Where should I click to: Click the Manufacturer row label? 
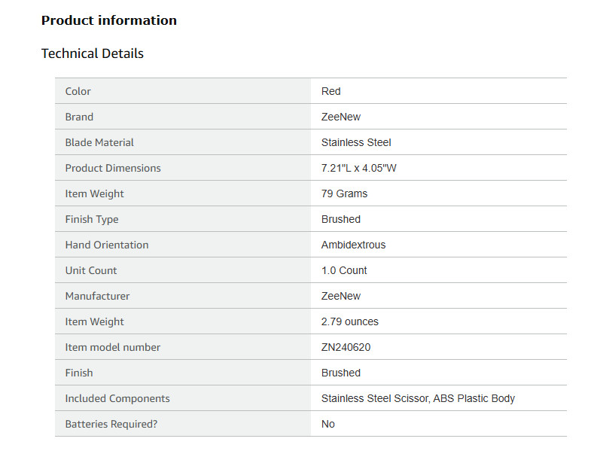(97, 296)
